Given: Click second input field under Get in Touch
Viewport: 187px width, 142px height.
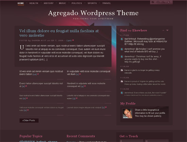Looking at the screenshot, I should pos(157,141).
